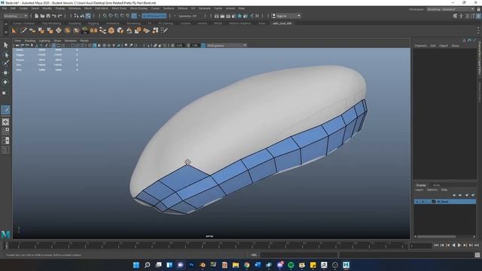The image size is (482, 271).
Task: Open the sRGB gamma view transform dropdown
Action: point(227,45)
